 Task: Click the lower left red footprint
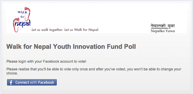(16, 25)
